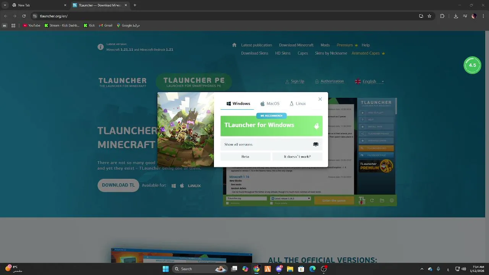Open the Chrome profile avatar
The image size is (489, 275).
pos(474,16)
